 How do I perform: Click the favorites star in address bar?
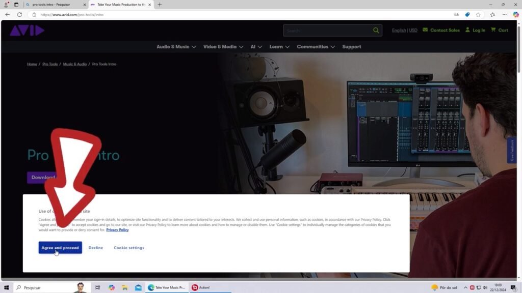click(x=478, y=15)
